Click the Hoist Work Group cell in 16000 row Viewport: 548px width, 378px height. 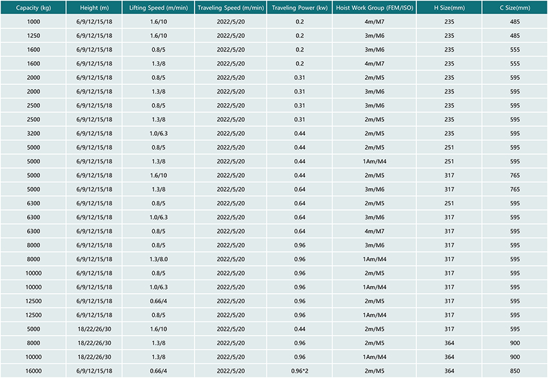tap(375, 371)
